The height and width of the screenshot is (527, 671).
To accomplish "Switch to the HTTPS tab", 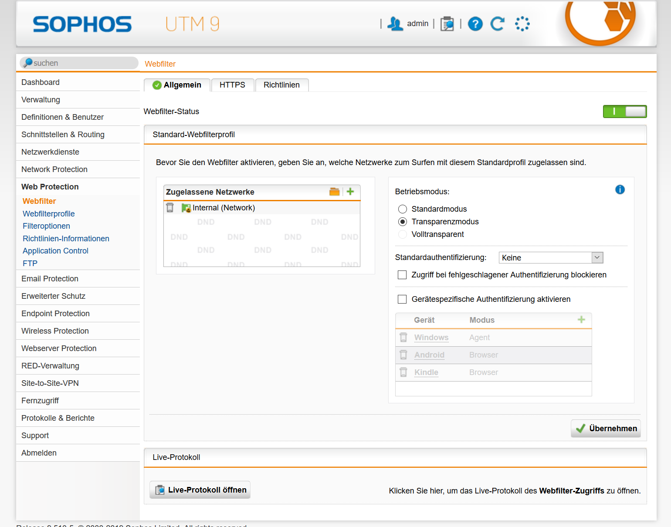I will [232, 85].
